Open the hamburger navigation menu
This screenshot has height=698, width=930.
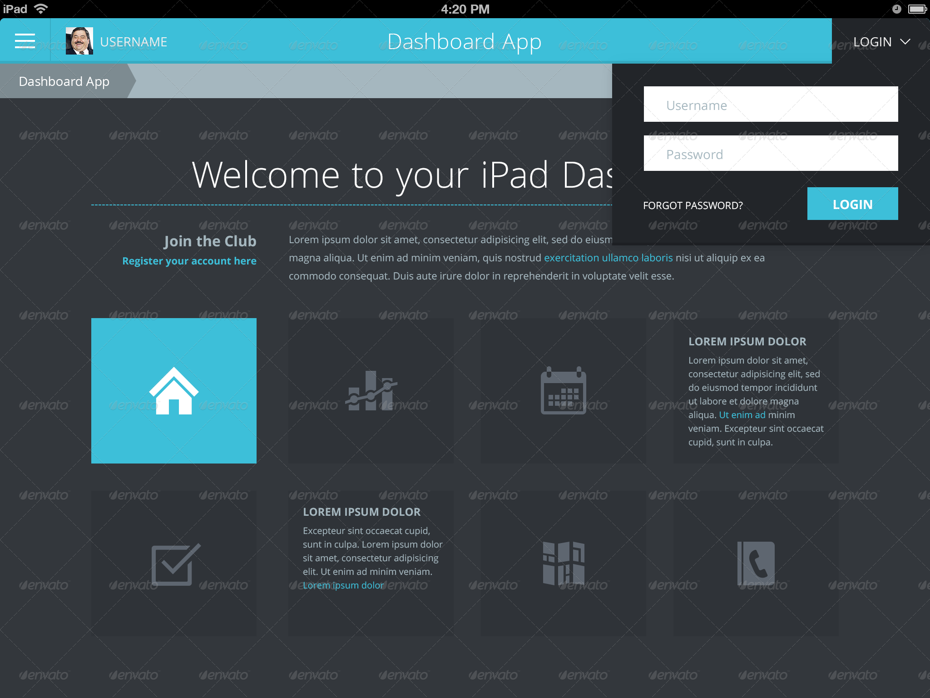25,40
